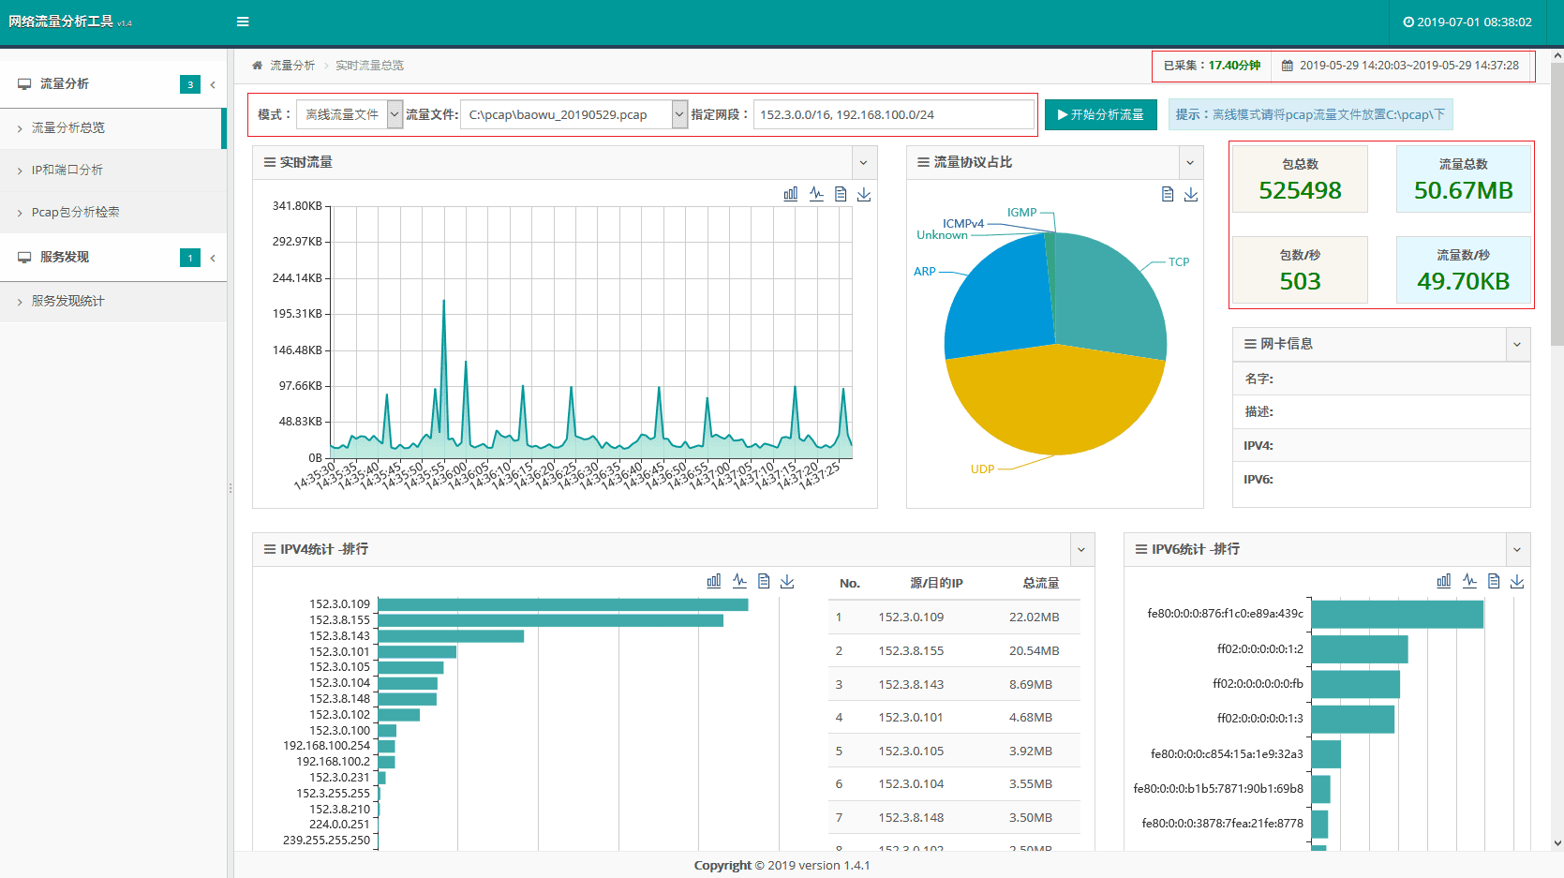The height and width of the screenshot is (878, 1564).
Task: Open the mode dropdown showing 离线流量文件
Action: point(349,114)
